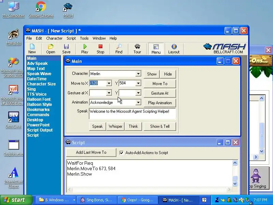This screenshot has height=205, width=273.
Task: Expand the Character dropdown showing Merlin
Action: tap(138, 74)
